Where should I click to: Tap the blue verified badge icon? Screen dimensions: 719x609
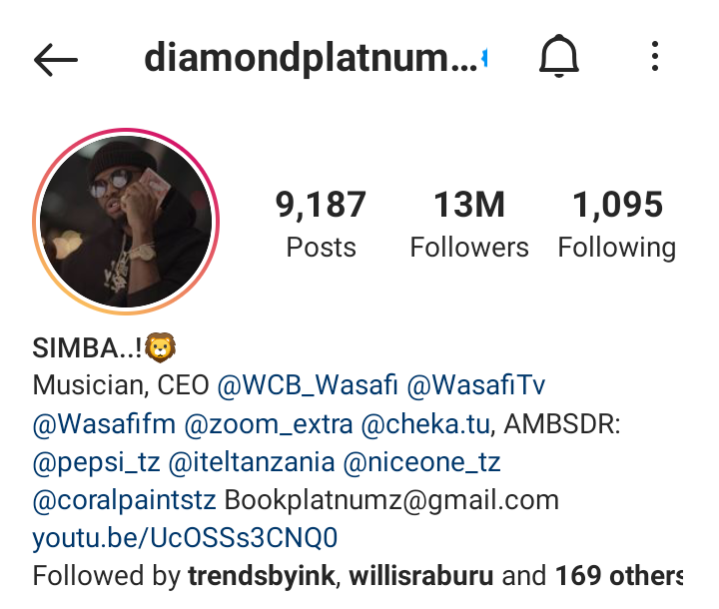point(483,58)
